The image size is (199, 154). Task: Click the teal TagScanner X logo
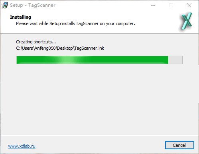coord(186,21)
